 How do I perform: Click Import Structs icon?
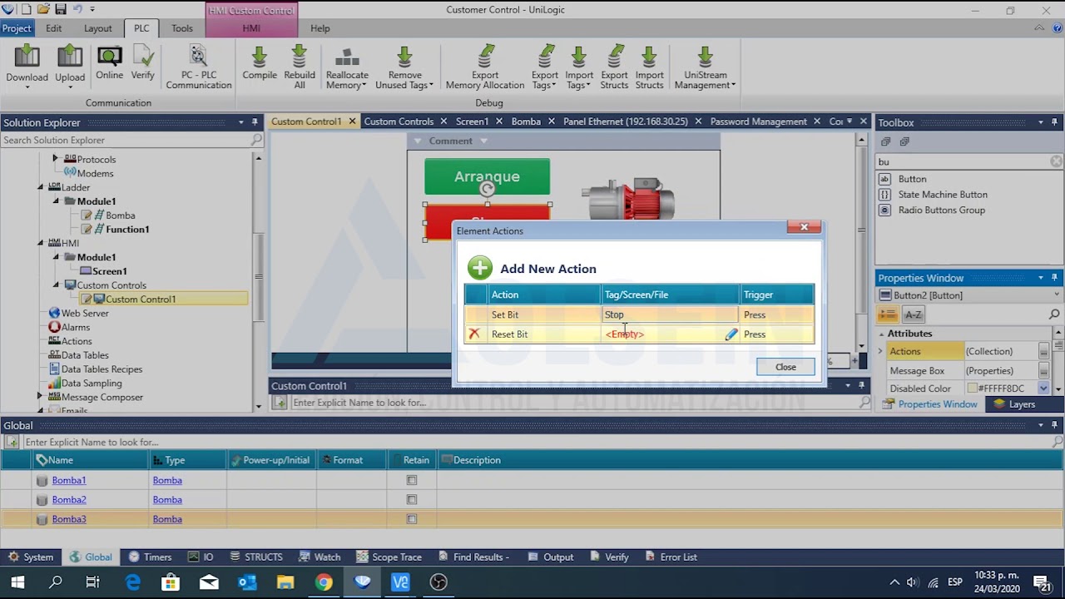649,57
